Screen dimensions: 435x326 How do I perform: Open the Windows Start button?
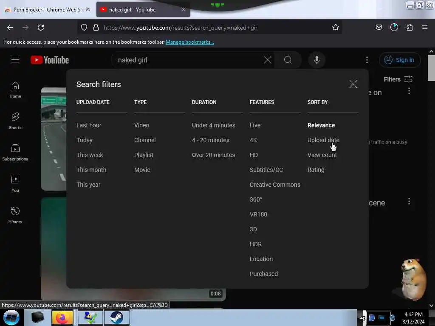click(11, 318)
